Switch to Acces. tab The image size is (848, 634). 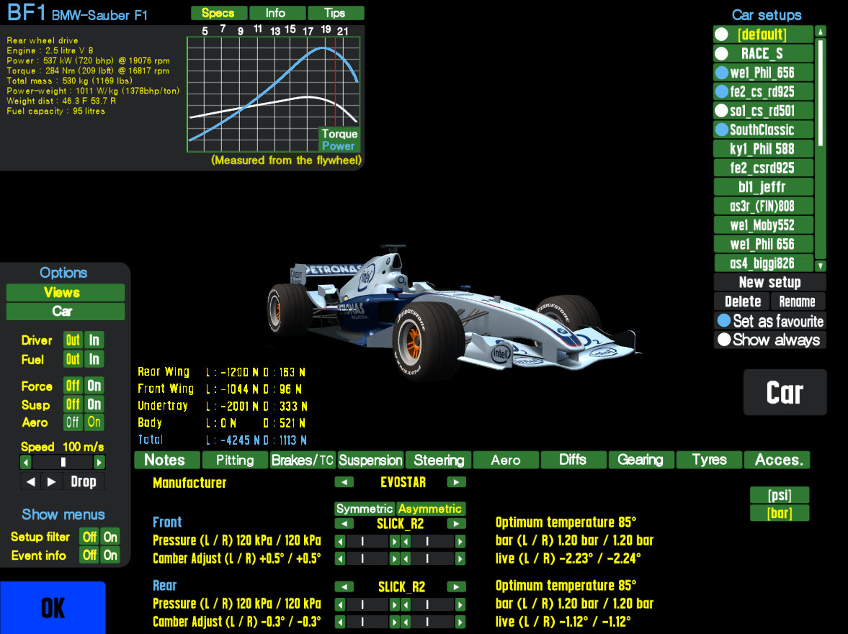777,460
